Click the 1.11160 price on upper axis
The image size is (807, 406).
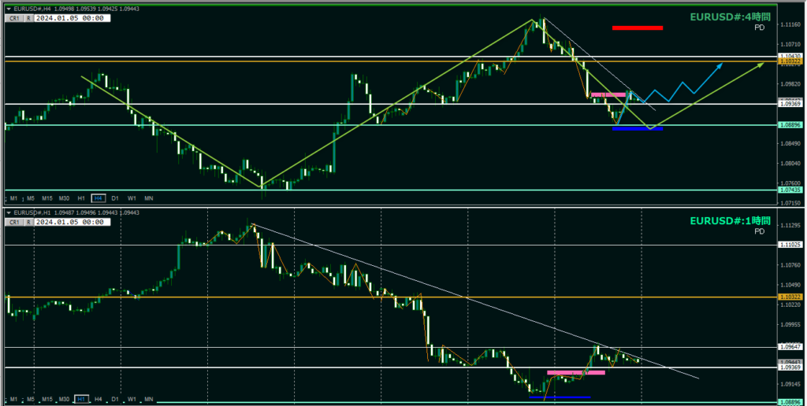point(790,24)
